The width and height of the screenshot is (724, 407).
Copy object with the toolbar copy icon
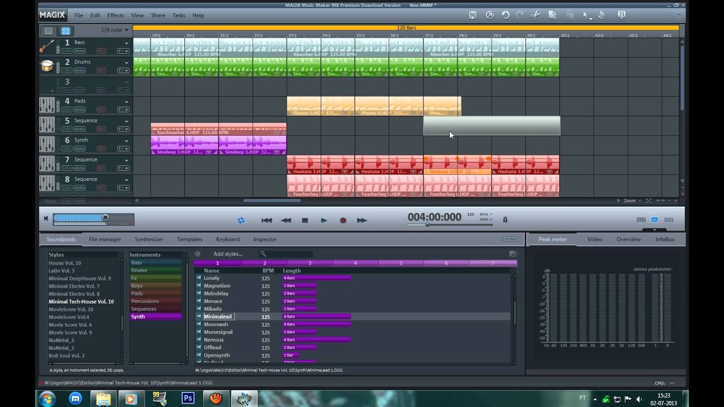point(553,15)
